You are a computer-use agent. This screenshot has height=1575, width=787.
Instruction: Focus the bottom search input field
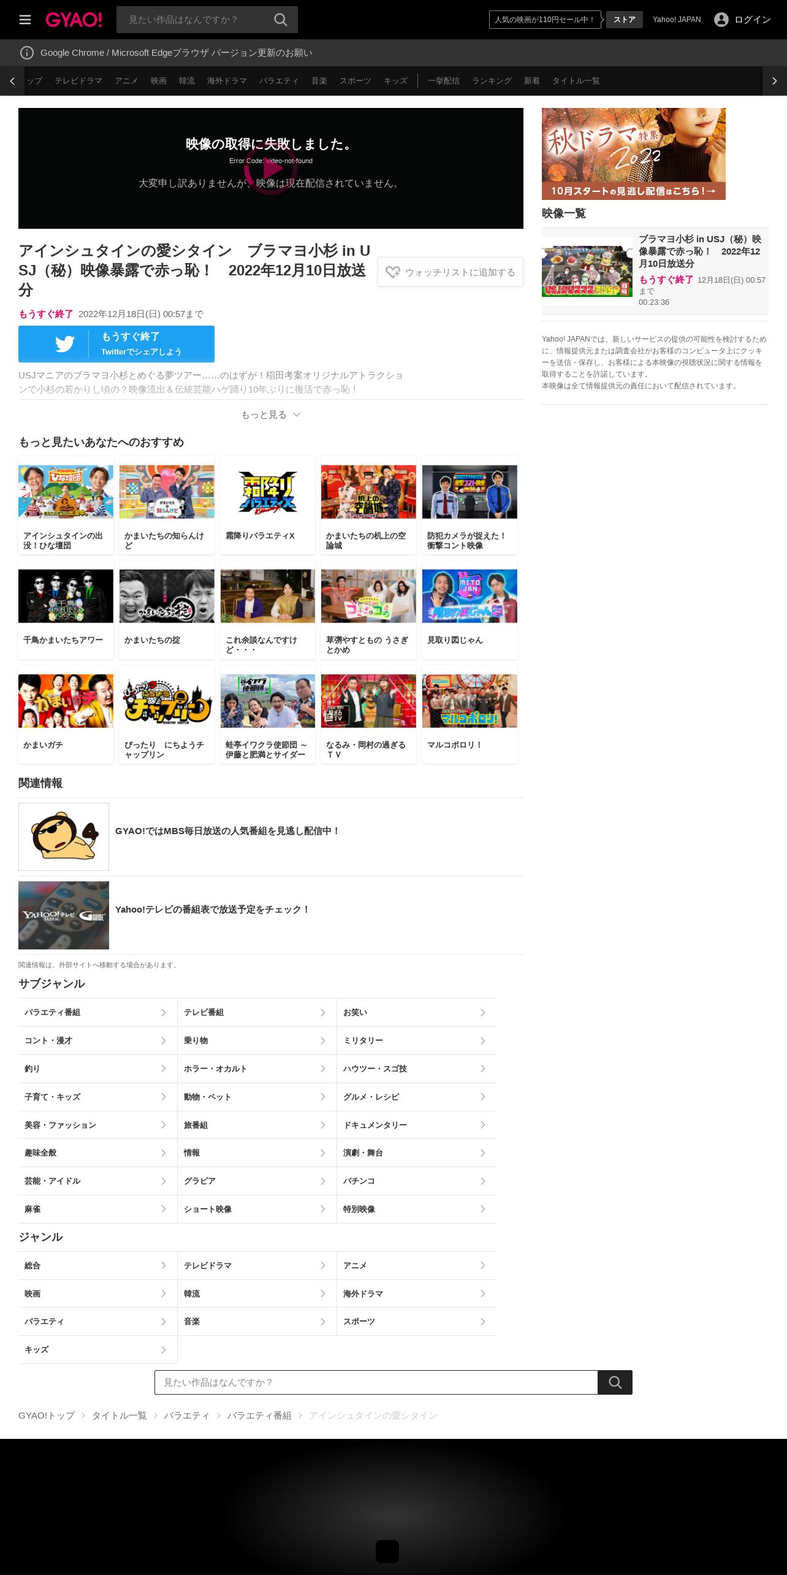point(376,1382)
